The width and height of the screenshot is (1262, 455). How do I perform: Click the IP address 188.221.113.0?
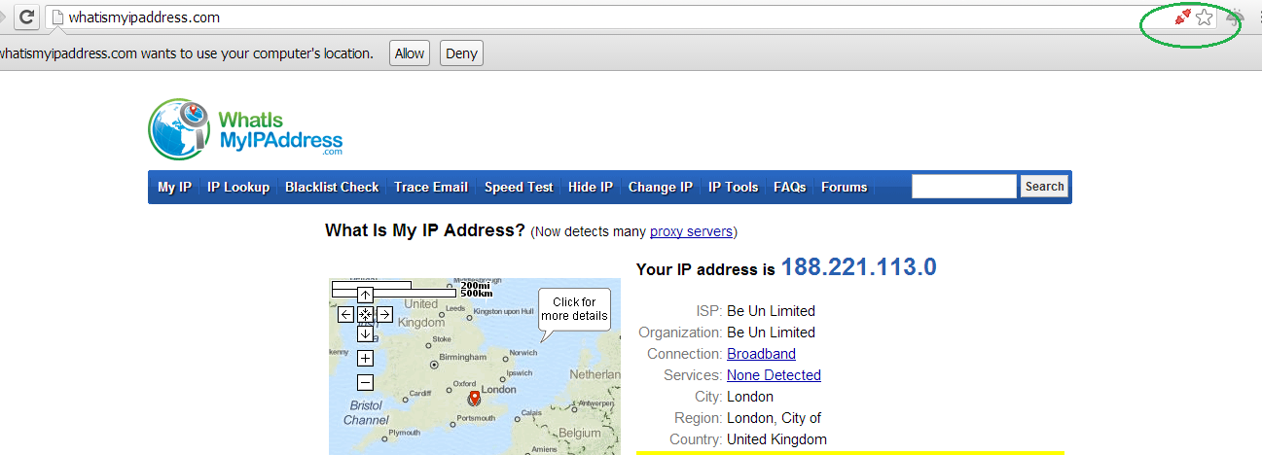pos(858,267)
